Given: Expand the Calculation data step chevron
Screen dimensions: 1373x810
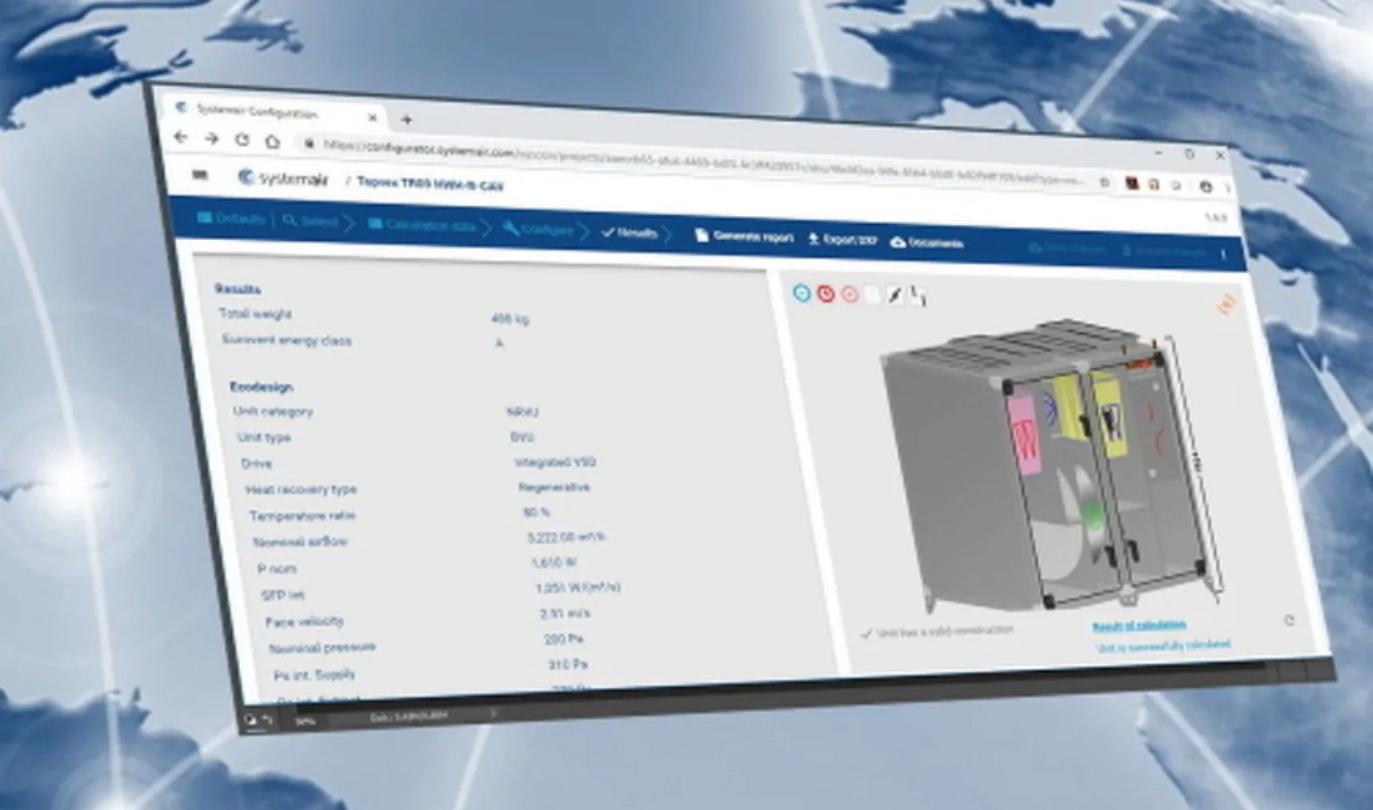Looking at the screenshot, I should (488, 230).
